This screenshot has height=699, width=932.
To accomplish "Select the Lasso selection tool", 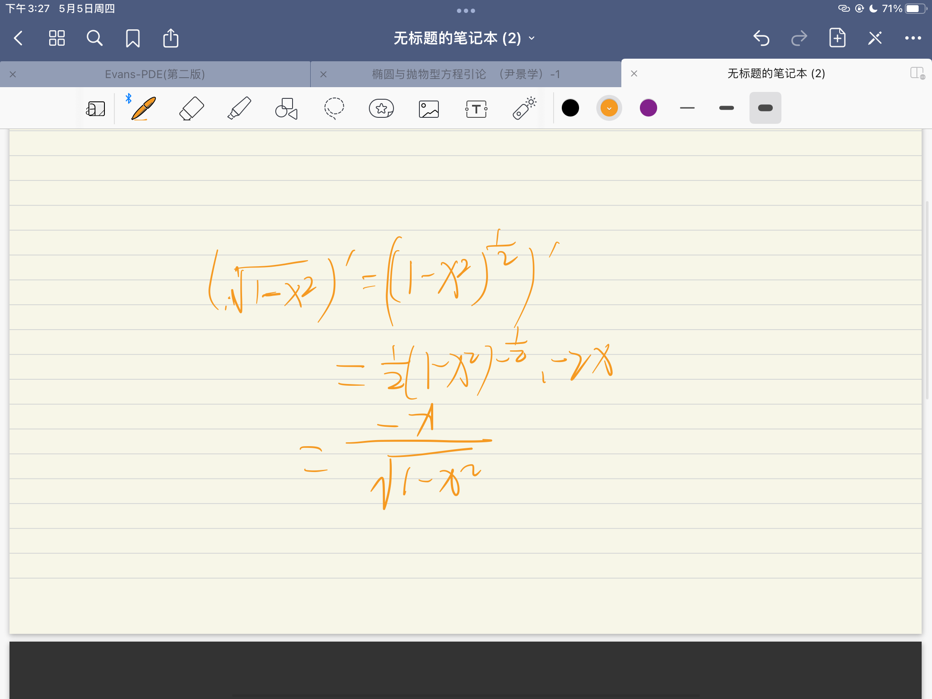I will click(x=334, y=108).
